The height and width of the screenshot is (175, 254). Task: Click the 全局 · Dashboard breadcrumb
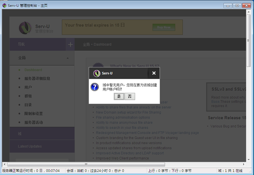coord(97,45)
